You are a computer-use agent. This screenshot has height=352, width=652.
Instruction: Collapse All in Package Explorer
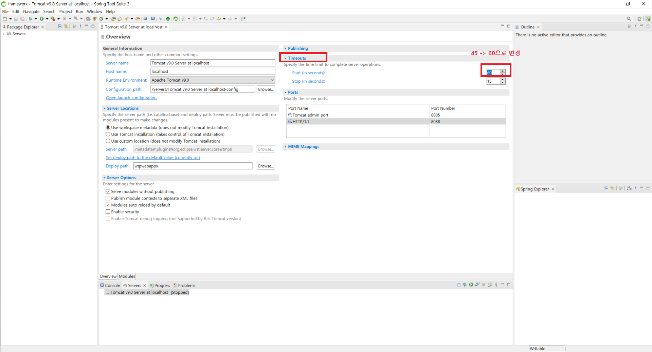(x=60, y=26)
